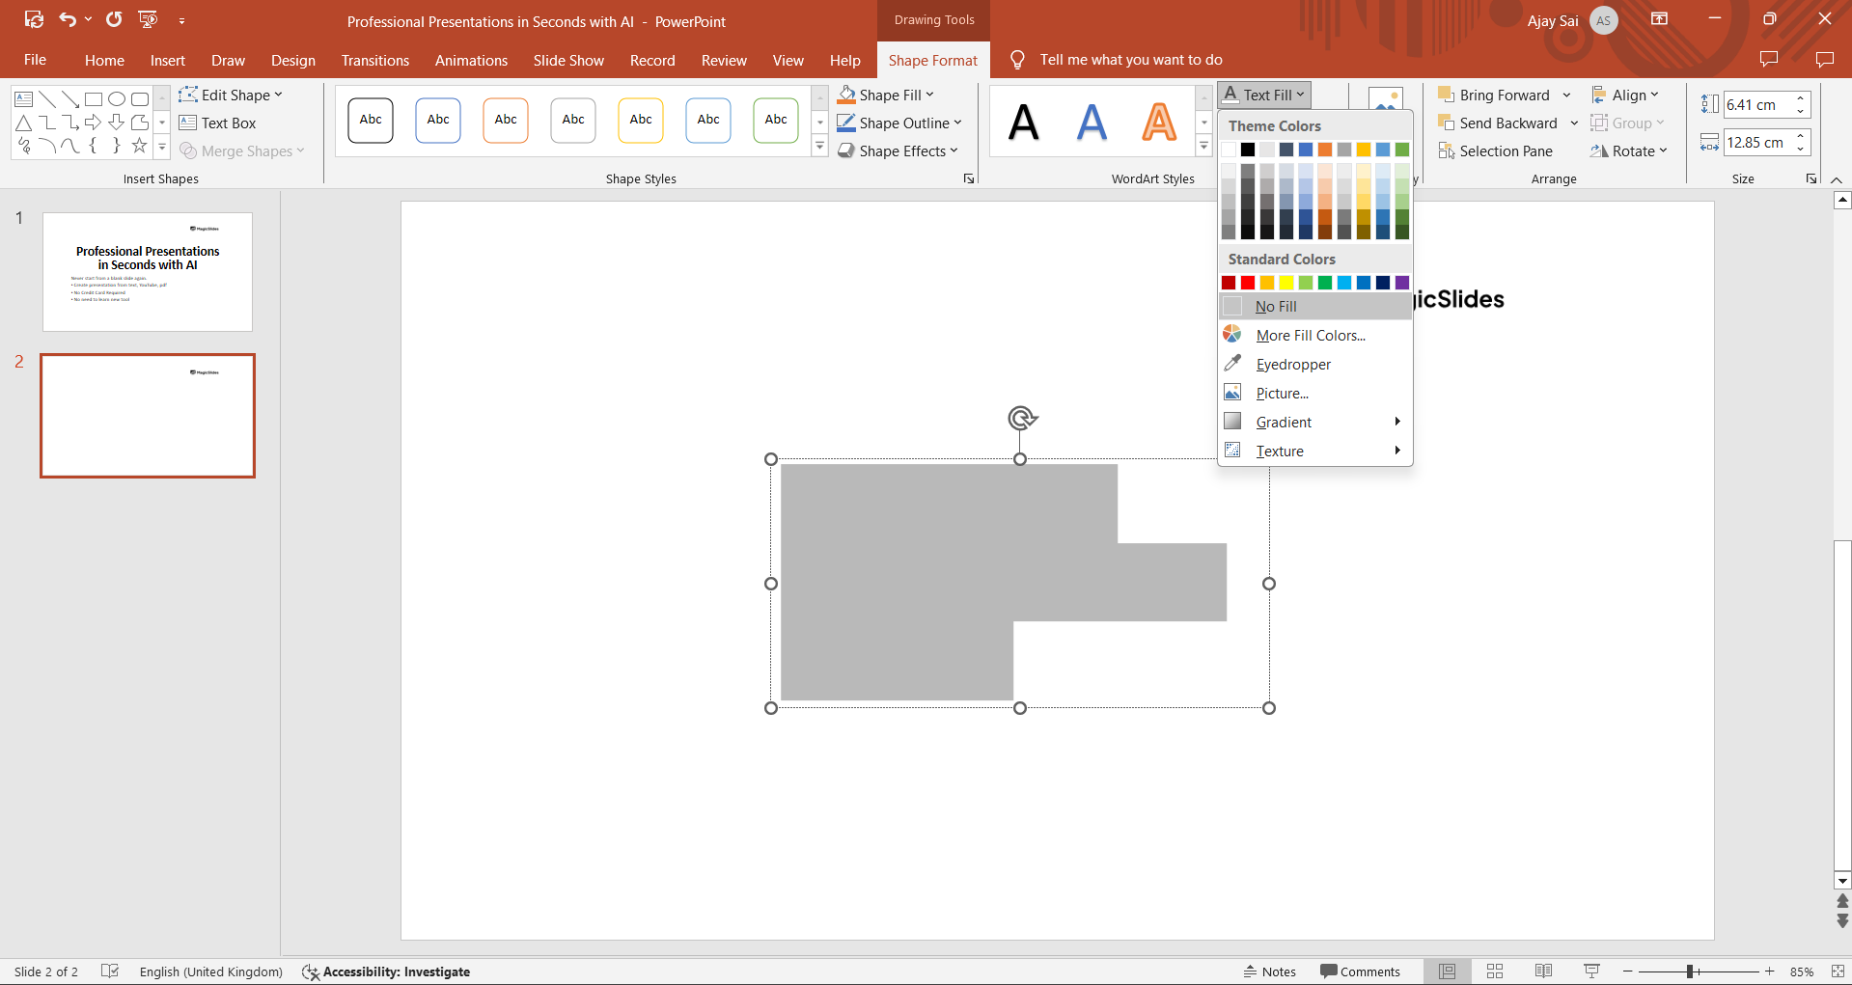Start slide show from status bar

1591,971
